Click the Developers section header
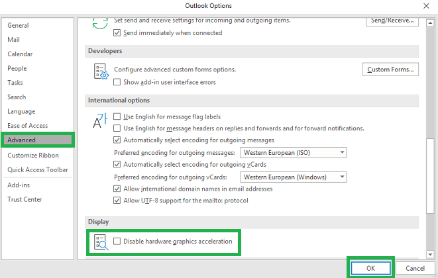Image resolution: width=438 pixels, height=278 pixels. coord(252,51)
